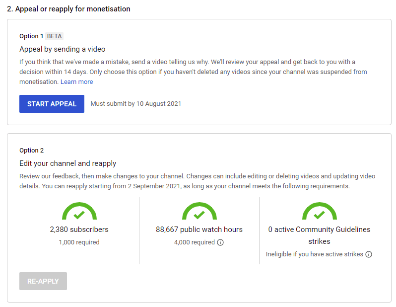The height and width of the screenshot is (307, 396).
Task: Click the START APPEAL button
Action: pos(52,104)
